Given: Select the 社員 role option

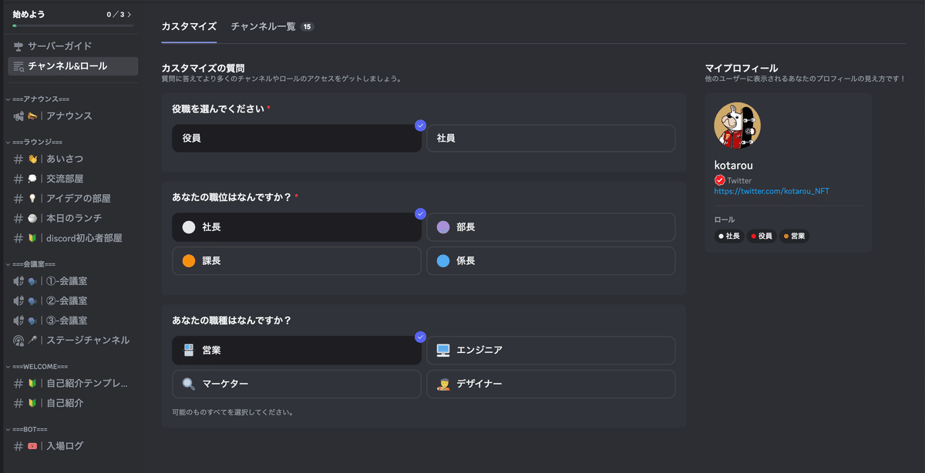Looking at the screenshot, I should click(551, 139).
